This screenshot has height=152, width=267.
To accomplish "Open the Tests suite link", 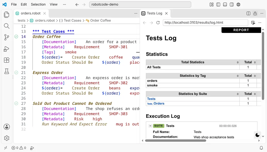I will [151, 99].
